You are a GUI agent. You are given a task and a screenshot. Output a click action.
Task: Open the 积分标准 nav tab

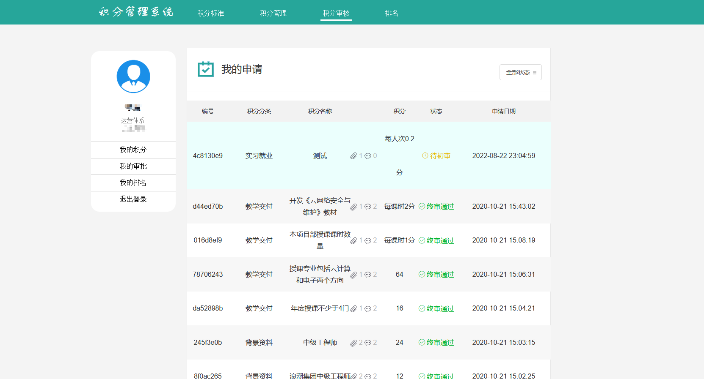[x=211, y=13]
